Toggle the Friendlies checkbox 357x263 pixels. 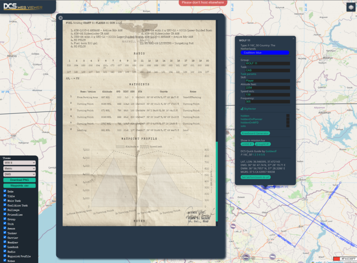pyautogui.click(x=5, y=214)
